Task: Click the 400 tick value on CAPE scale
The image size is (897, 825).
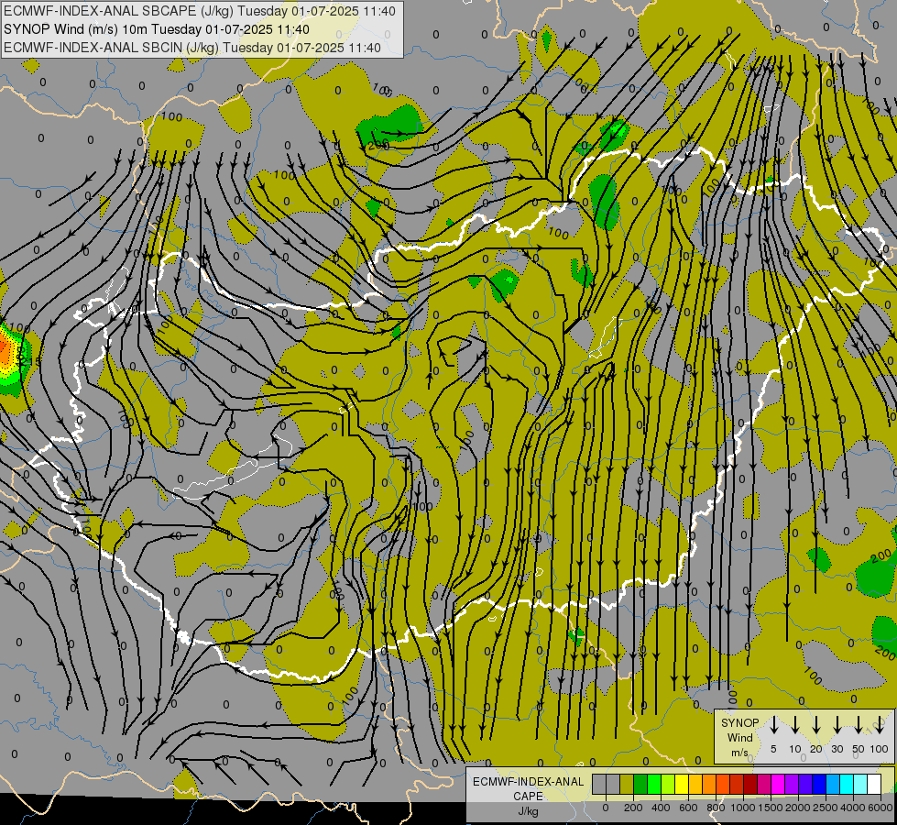Action: coord(661,808)
